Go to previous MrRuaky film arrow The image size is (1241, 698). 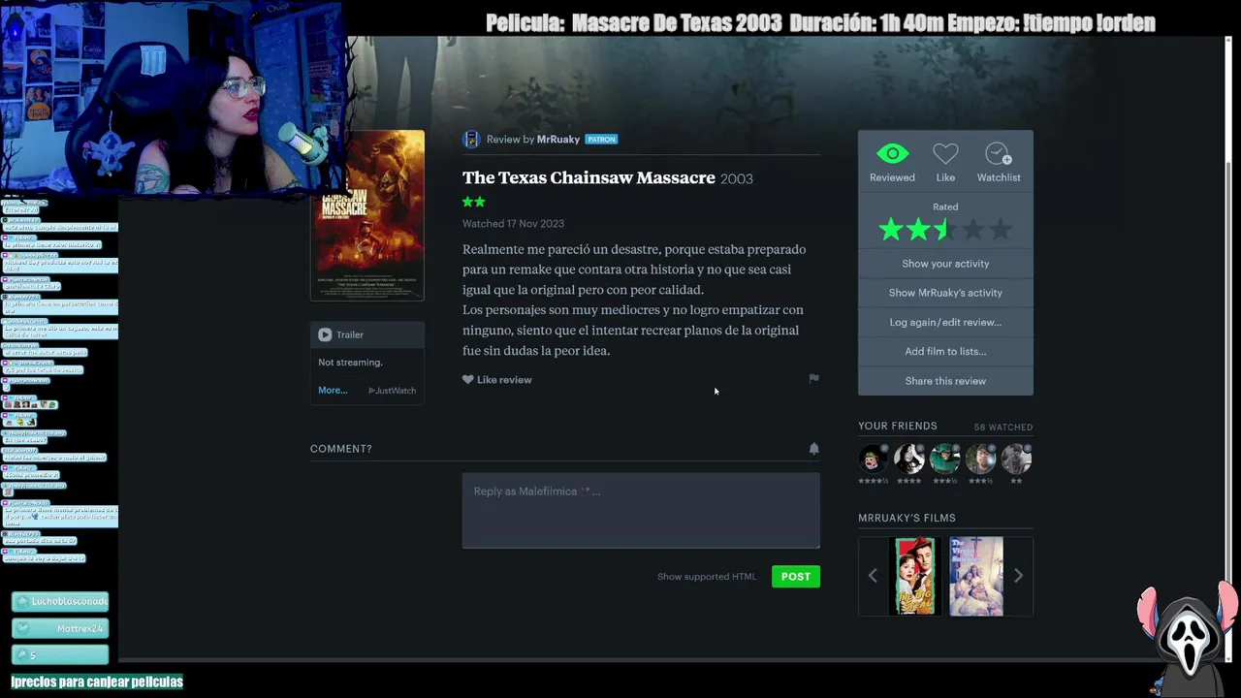click(x=873, y=576)
